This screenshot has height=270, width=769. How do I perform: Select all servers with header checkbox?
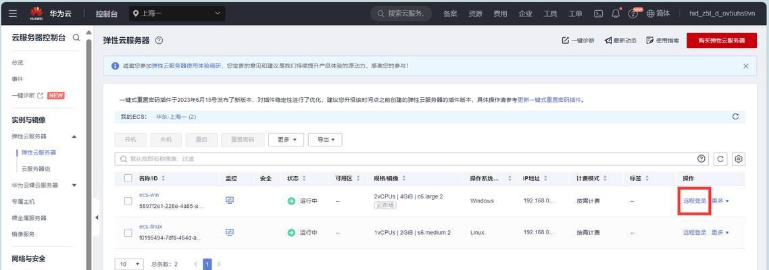pos(128,178)
